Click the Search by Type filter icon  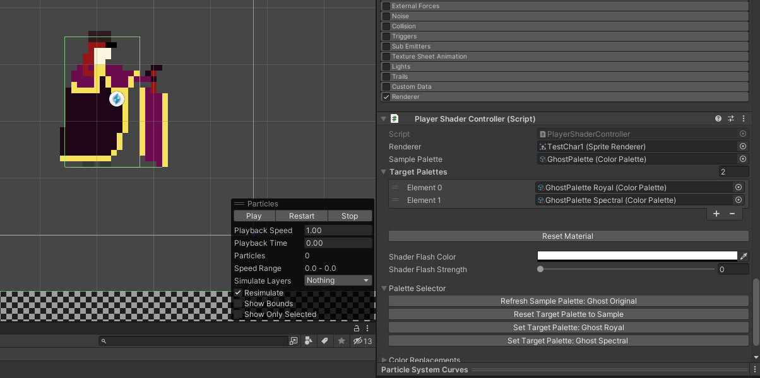(308, 341)
